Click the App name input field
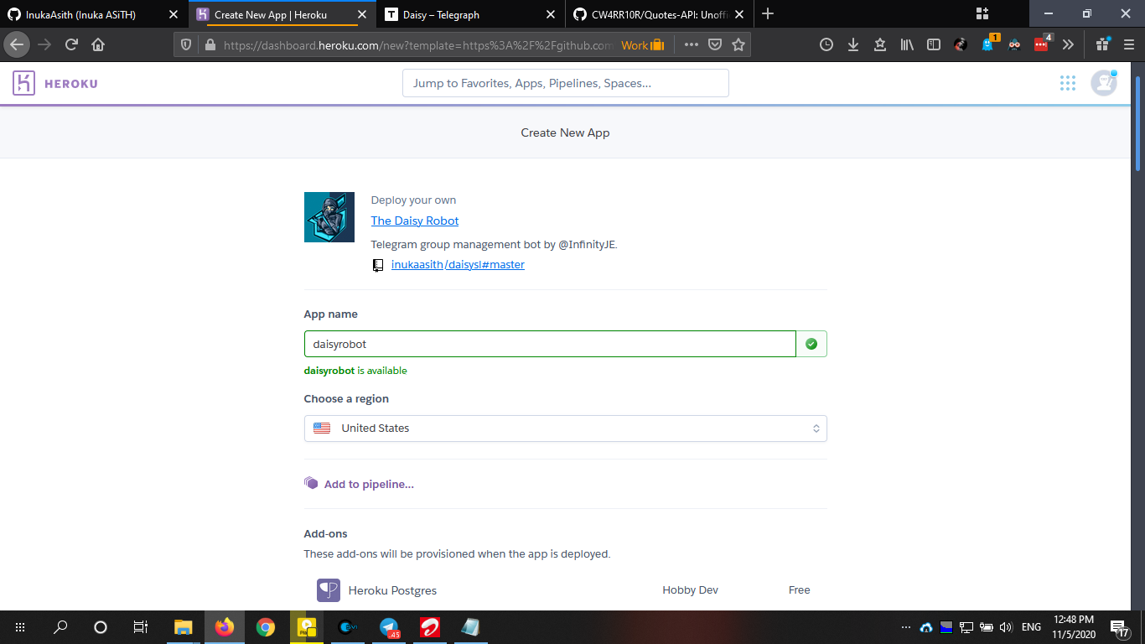The image size is (1145, 644). point(550,344)
